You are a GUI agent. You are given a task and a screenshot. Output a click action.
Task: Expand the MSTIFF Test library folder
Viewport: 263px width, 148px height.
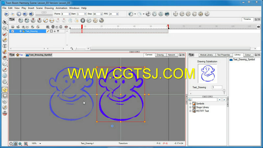tap(190, 111)
